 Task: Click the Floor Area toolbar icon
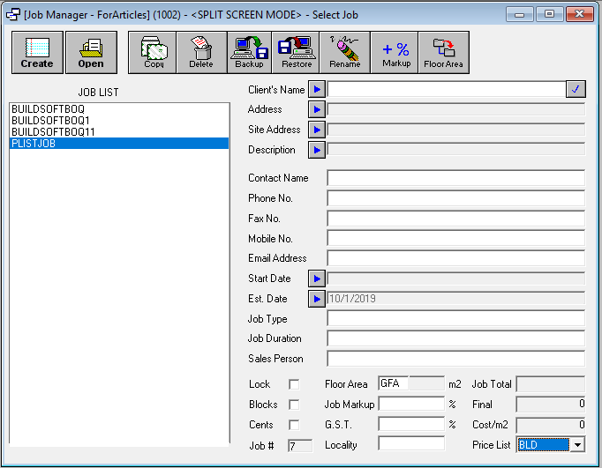pos(443,53)
